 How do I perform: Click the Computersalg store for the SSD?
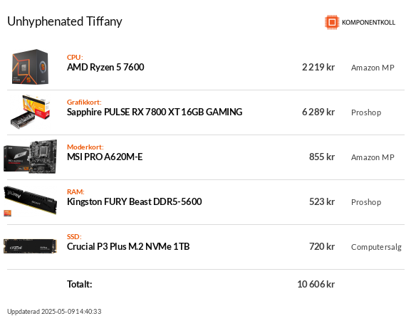tap(376, 247)
